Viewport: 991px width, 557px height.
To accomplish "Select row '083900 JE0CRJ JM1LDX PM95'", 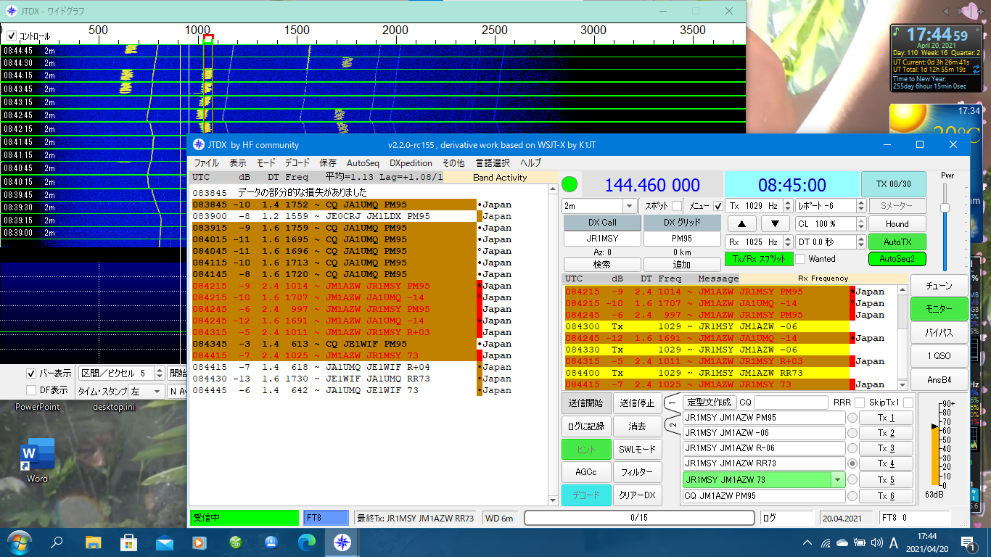I will pos(351,216).
